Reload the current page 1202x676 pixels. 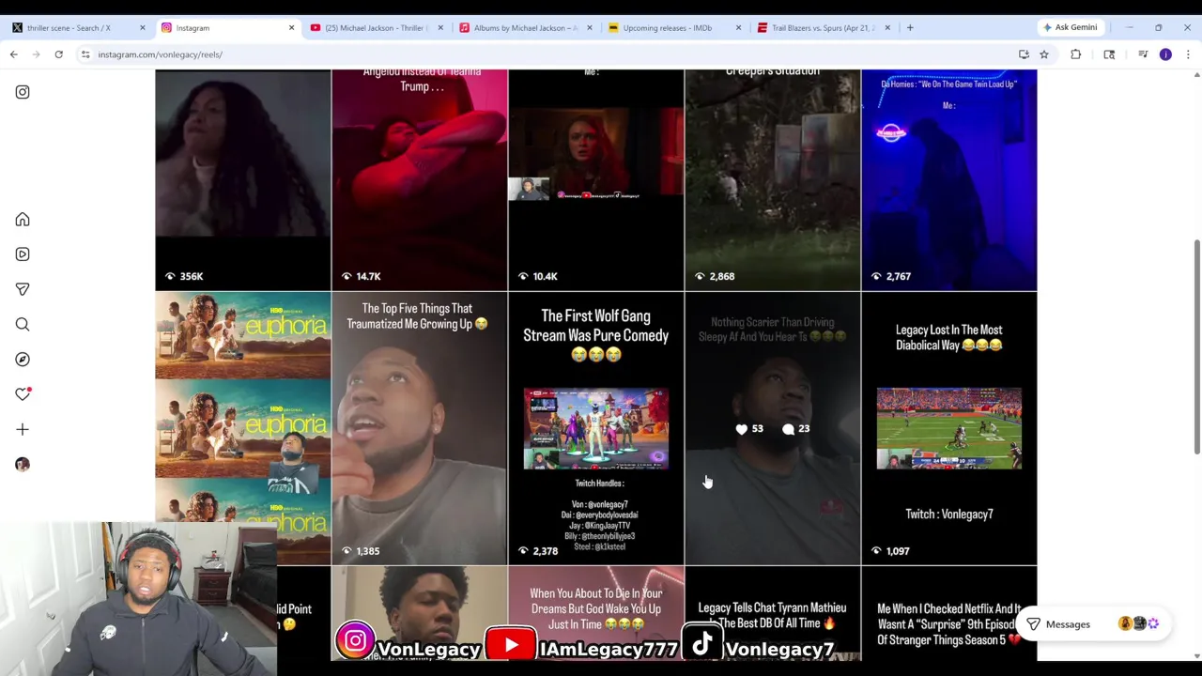point(58,54)
